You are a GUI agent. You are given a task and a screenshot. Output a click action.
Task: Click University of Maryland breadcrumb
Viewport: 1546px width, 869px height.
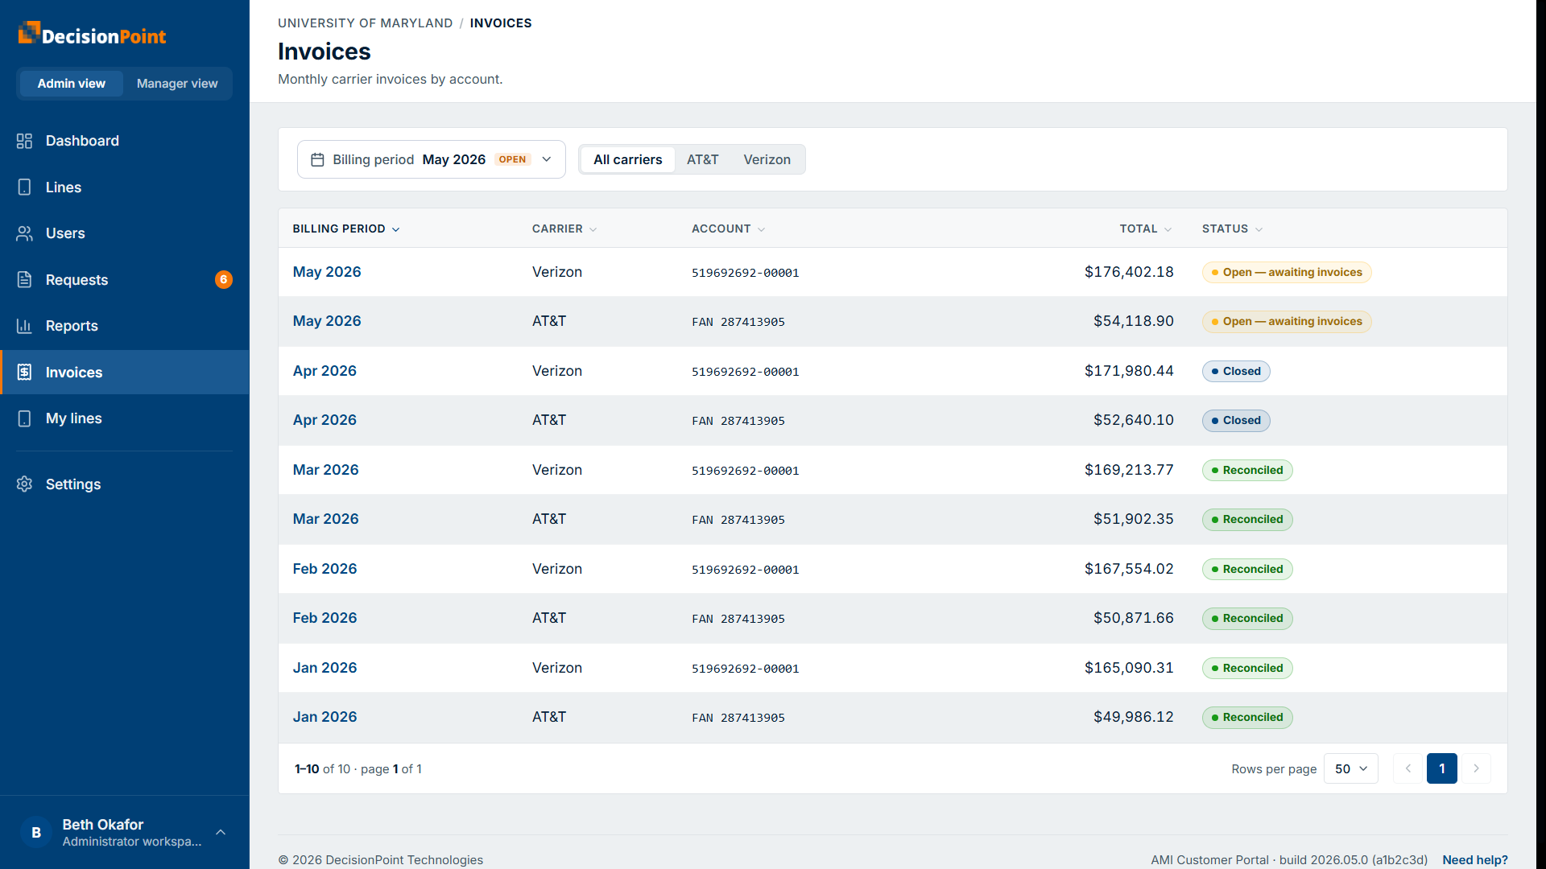(x=365, y=23)
